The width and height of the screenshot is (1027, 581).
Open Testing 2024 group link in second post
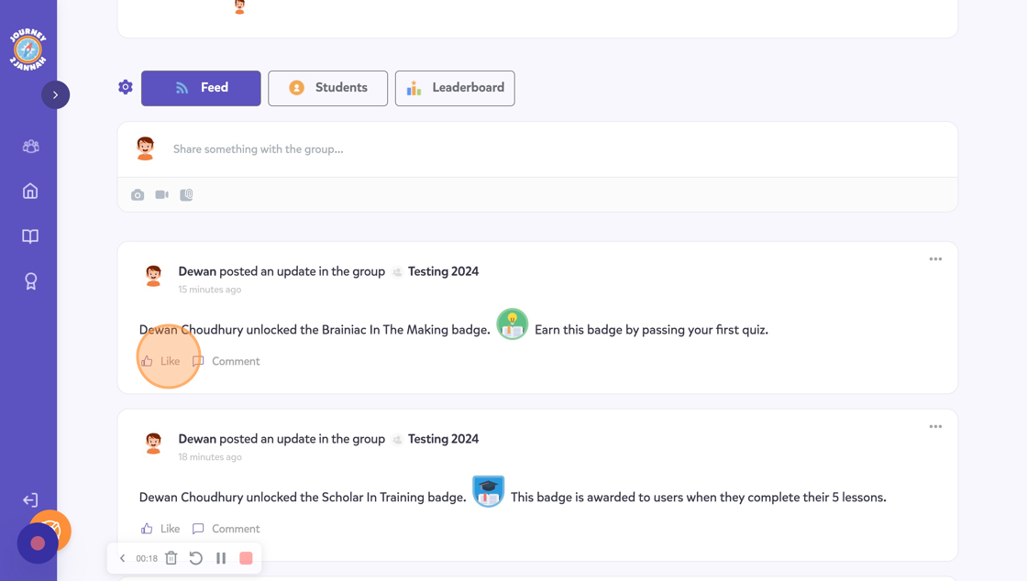tap(443, 439)
